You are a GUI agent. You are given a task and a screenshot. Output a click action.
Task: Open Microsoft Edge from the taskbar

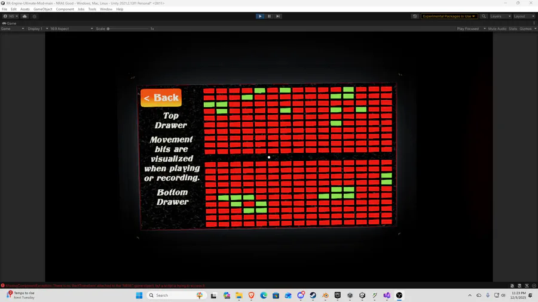pyautogui.click(x=264, y=295)
